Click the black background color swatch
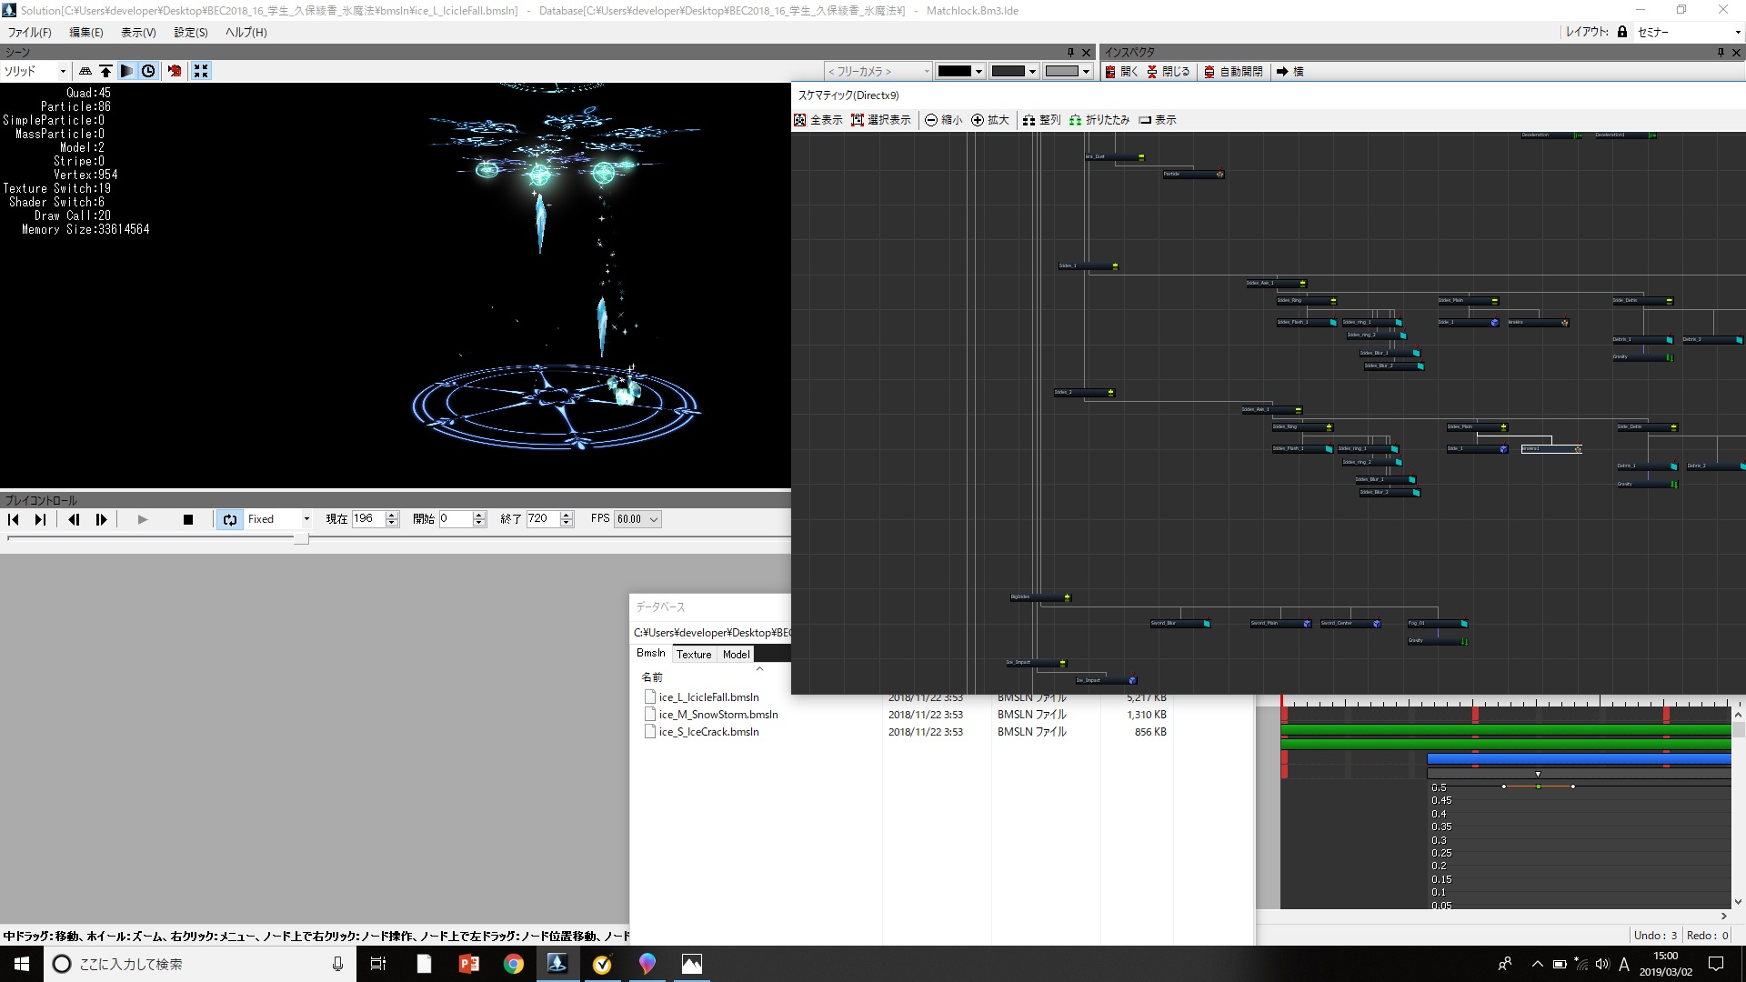 [x=954, y=71]
